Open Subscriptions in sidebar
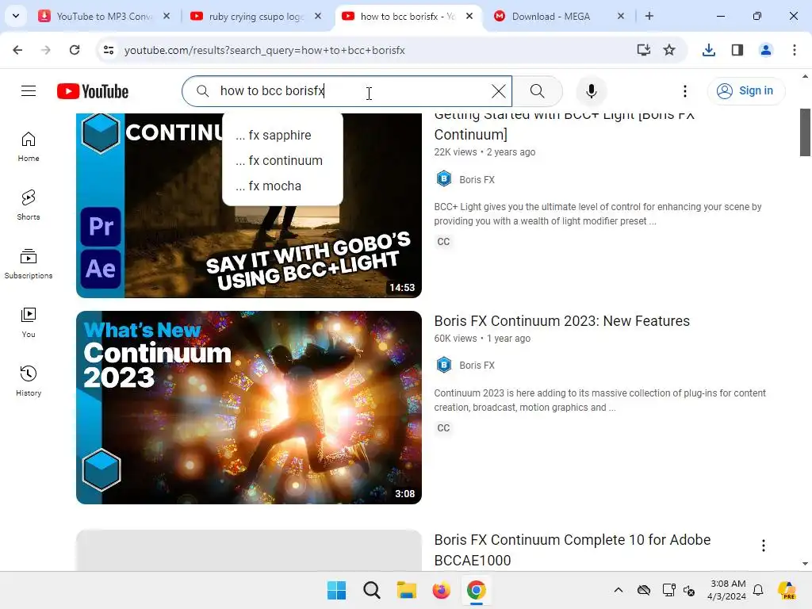812x609 pixels. tap(29, 263)
